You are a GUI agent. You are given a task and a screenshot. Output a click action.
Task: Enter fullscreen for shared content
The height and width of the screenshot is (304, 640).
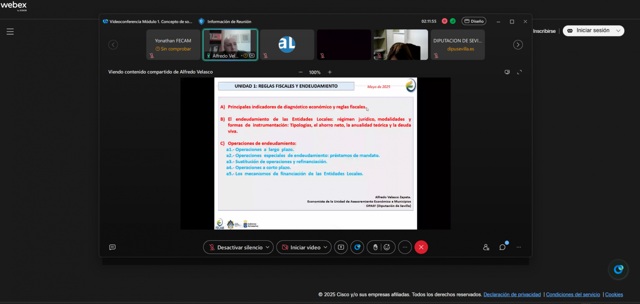(519, 72)
